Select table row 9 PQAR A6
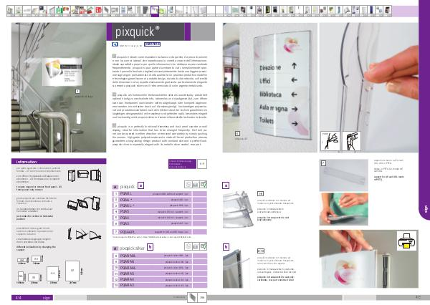Viewport: 430px width, 305px height. click(x=159, y=262)
